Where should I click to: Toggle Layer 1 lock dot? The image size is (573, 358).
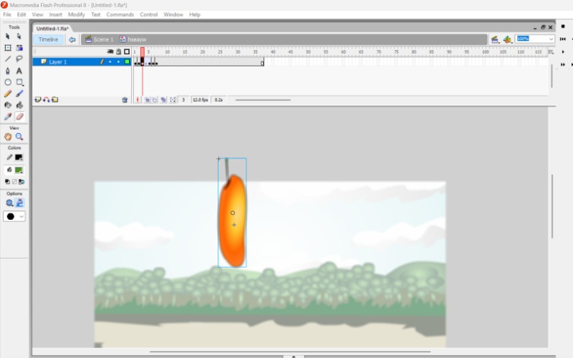pos(118,62)
